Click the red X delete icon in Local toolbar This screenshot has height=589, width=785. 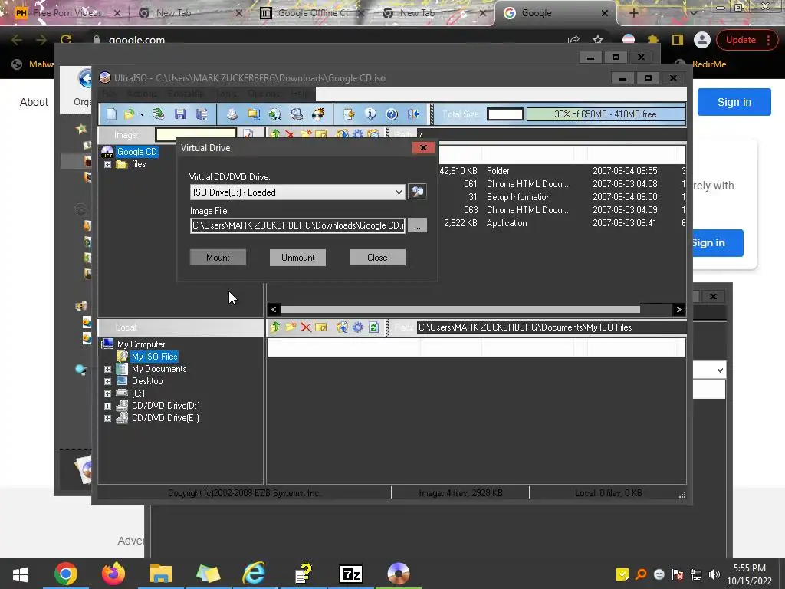tap(306, 327)
